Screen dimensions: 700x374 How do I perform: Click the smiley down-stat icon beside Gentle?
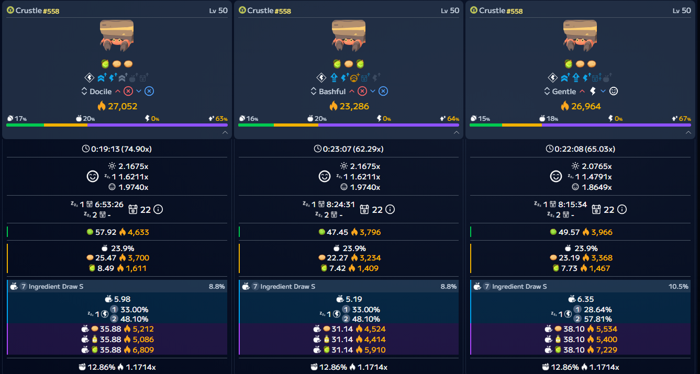pos(614,92)
